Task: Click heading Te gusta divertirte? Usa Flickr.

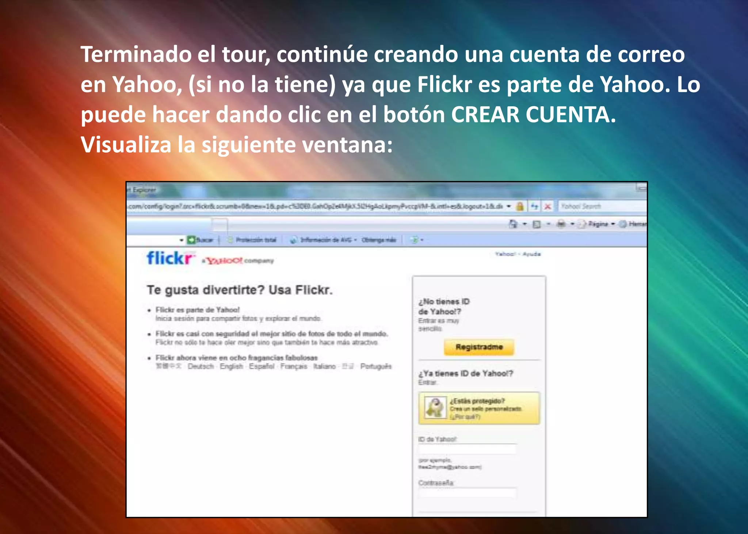Action: [240, 290]
